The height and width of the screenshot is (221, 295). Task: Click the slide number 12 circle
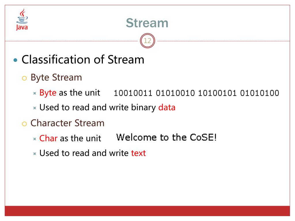click(x=147, y=41)
